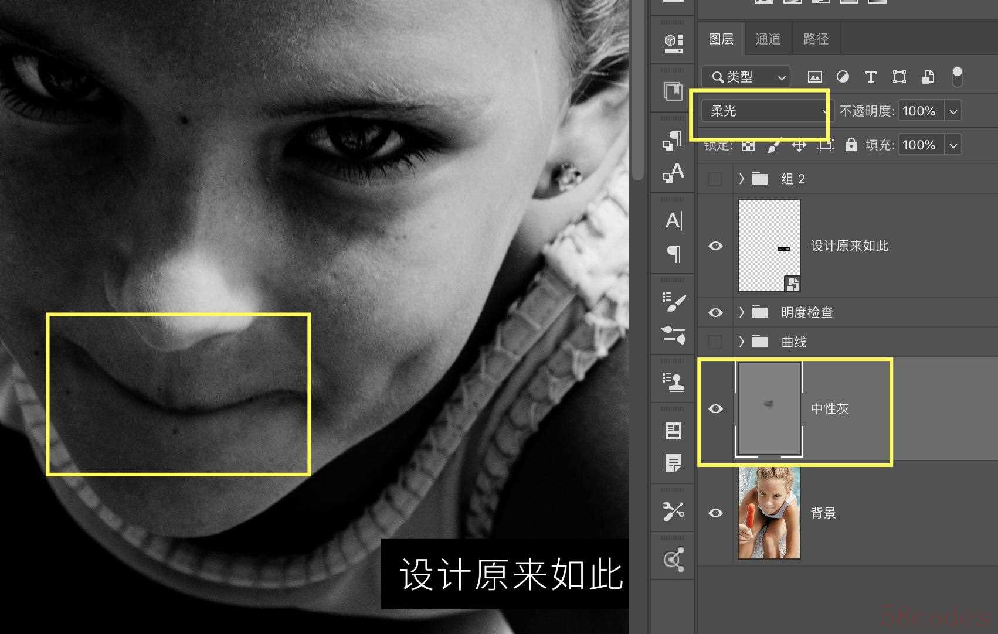Open the Brushes panel icon
The height and width of the screenshot is (634, 998).
(x=673, y=335)
